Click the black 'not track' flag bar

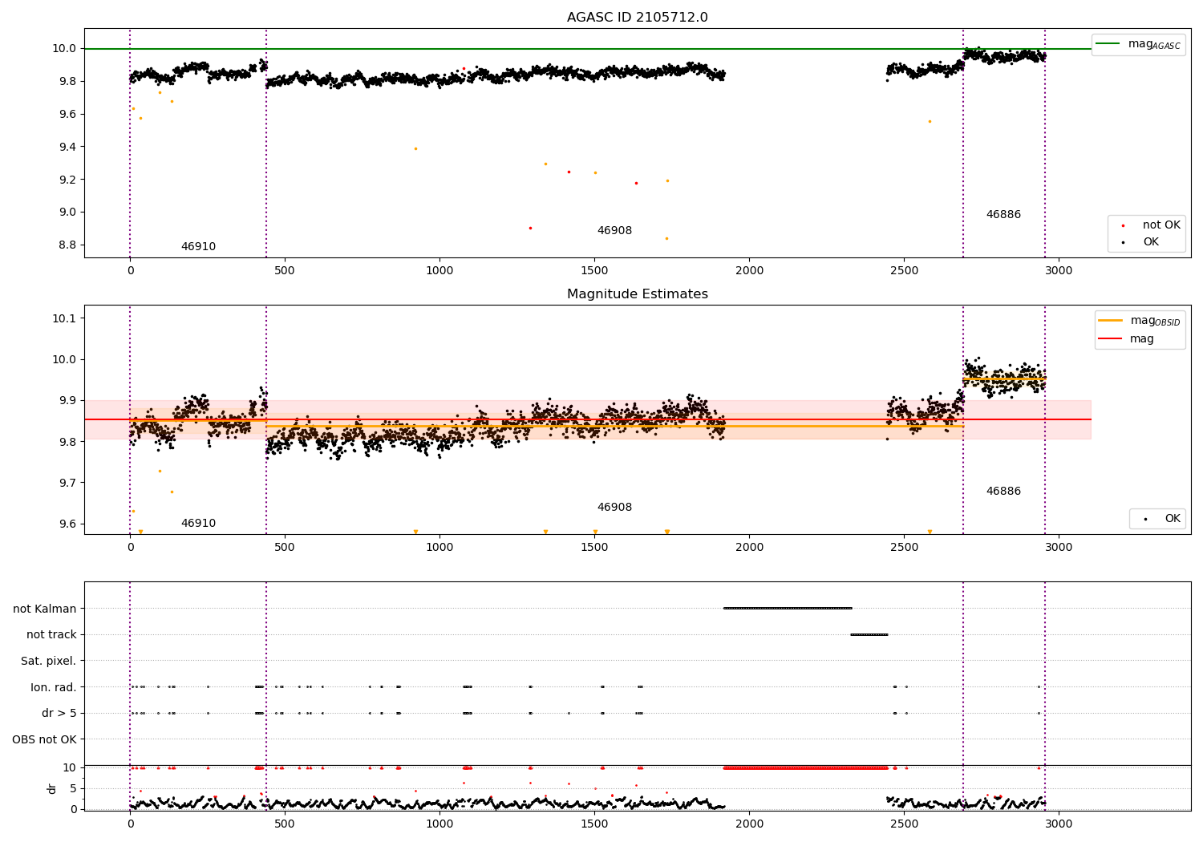coord(869,635)
